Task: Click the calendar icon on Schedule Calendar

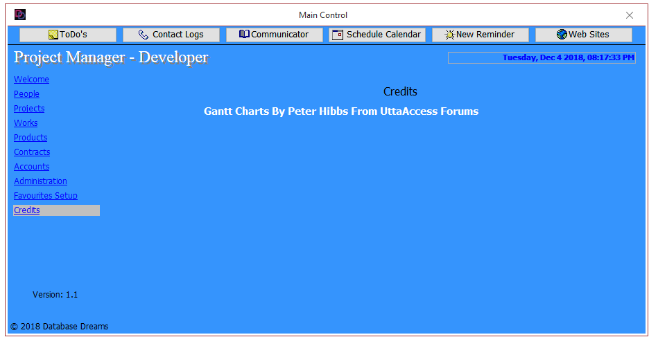Action: coord(338,35)
